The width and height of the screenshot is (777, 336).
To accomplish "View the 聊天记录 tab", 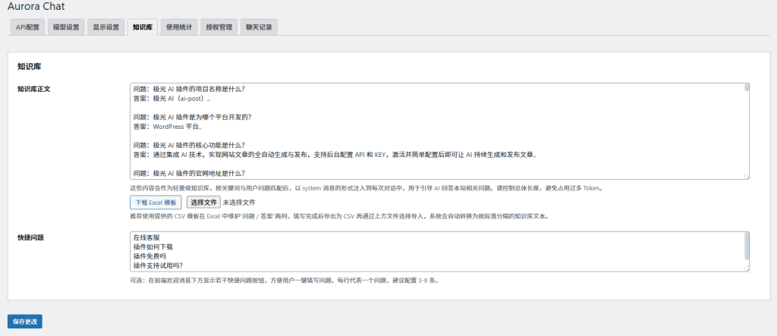I will click(259, 27).
